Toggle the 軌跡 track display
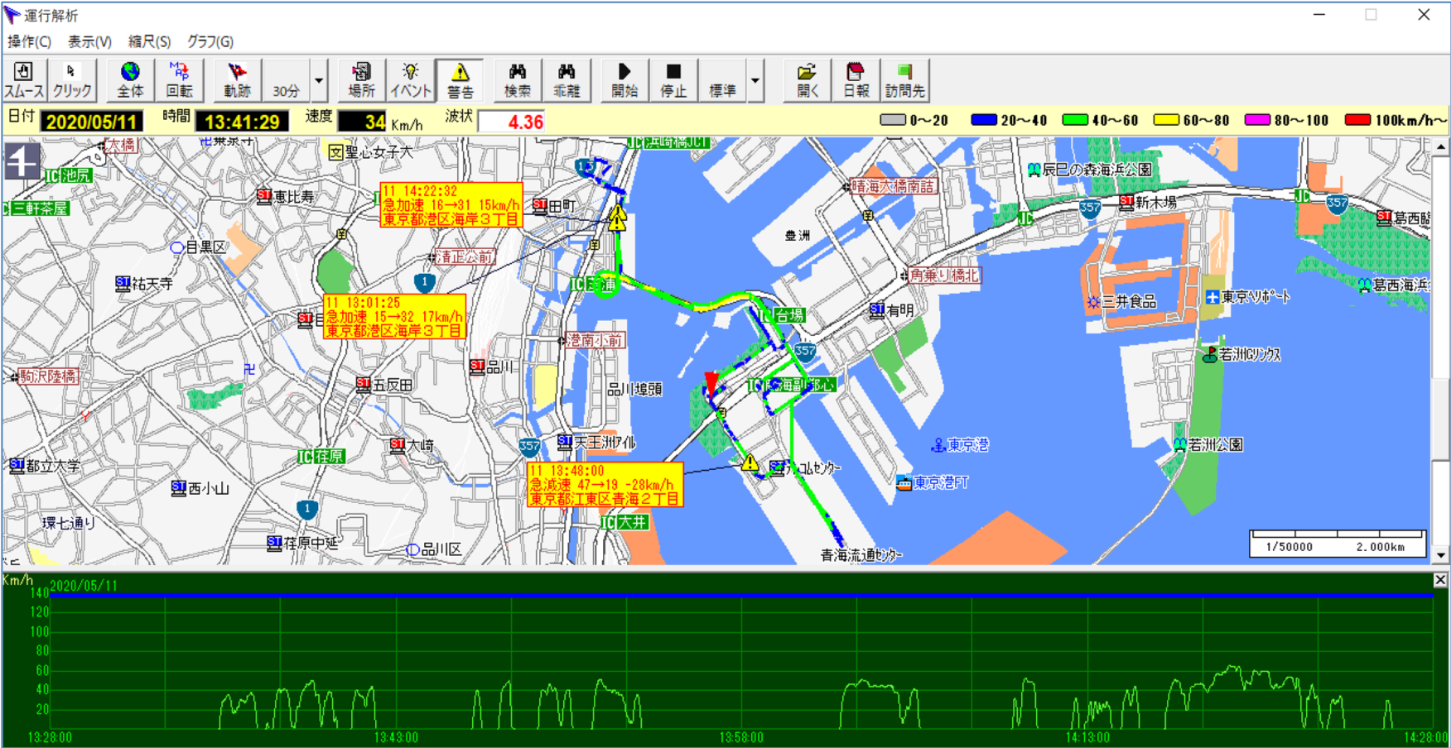The height and width of the screenshot is (748, 1451). pyautogui.click(x=237, y=80)
